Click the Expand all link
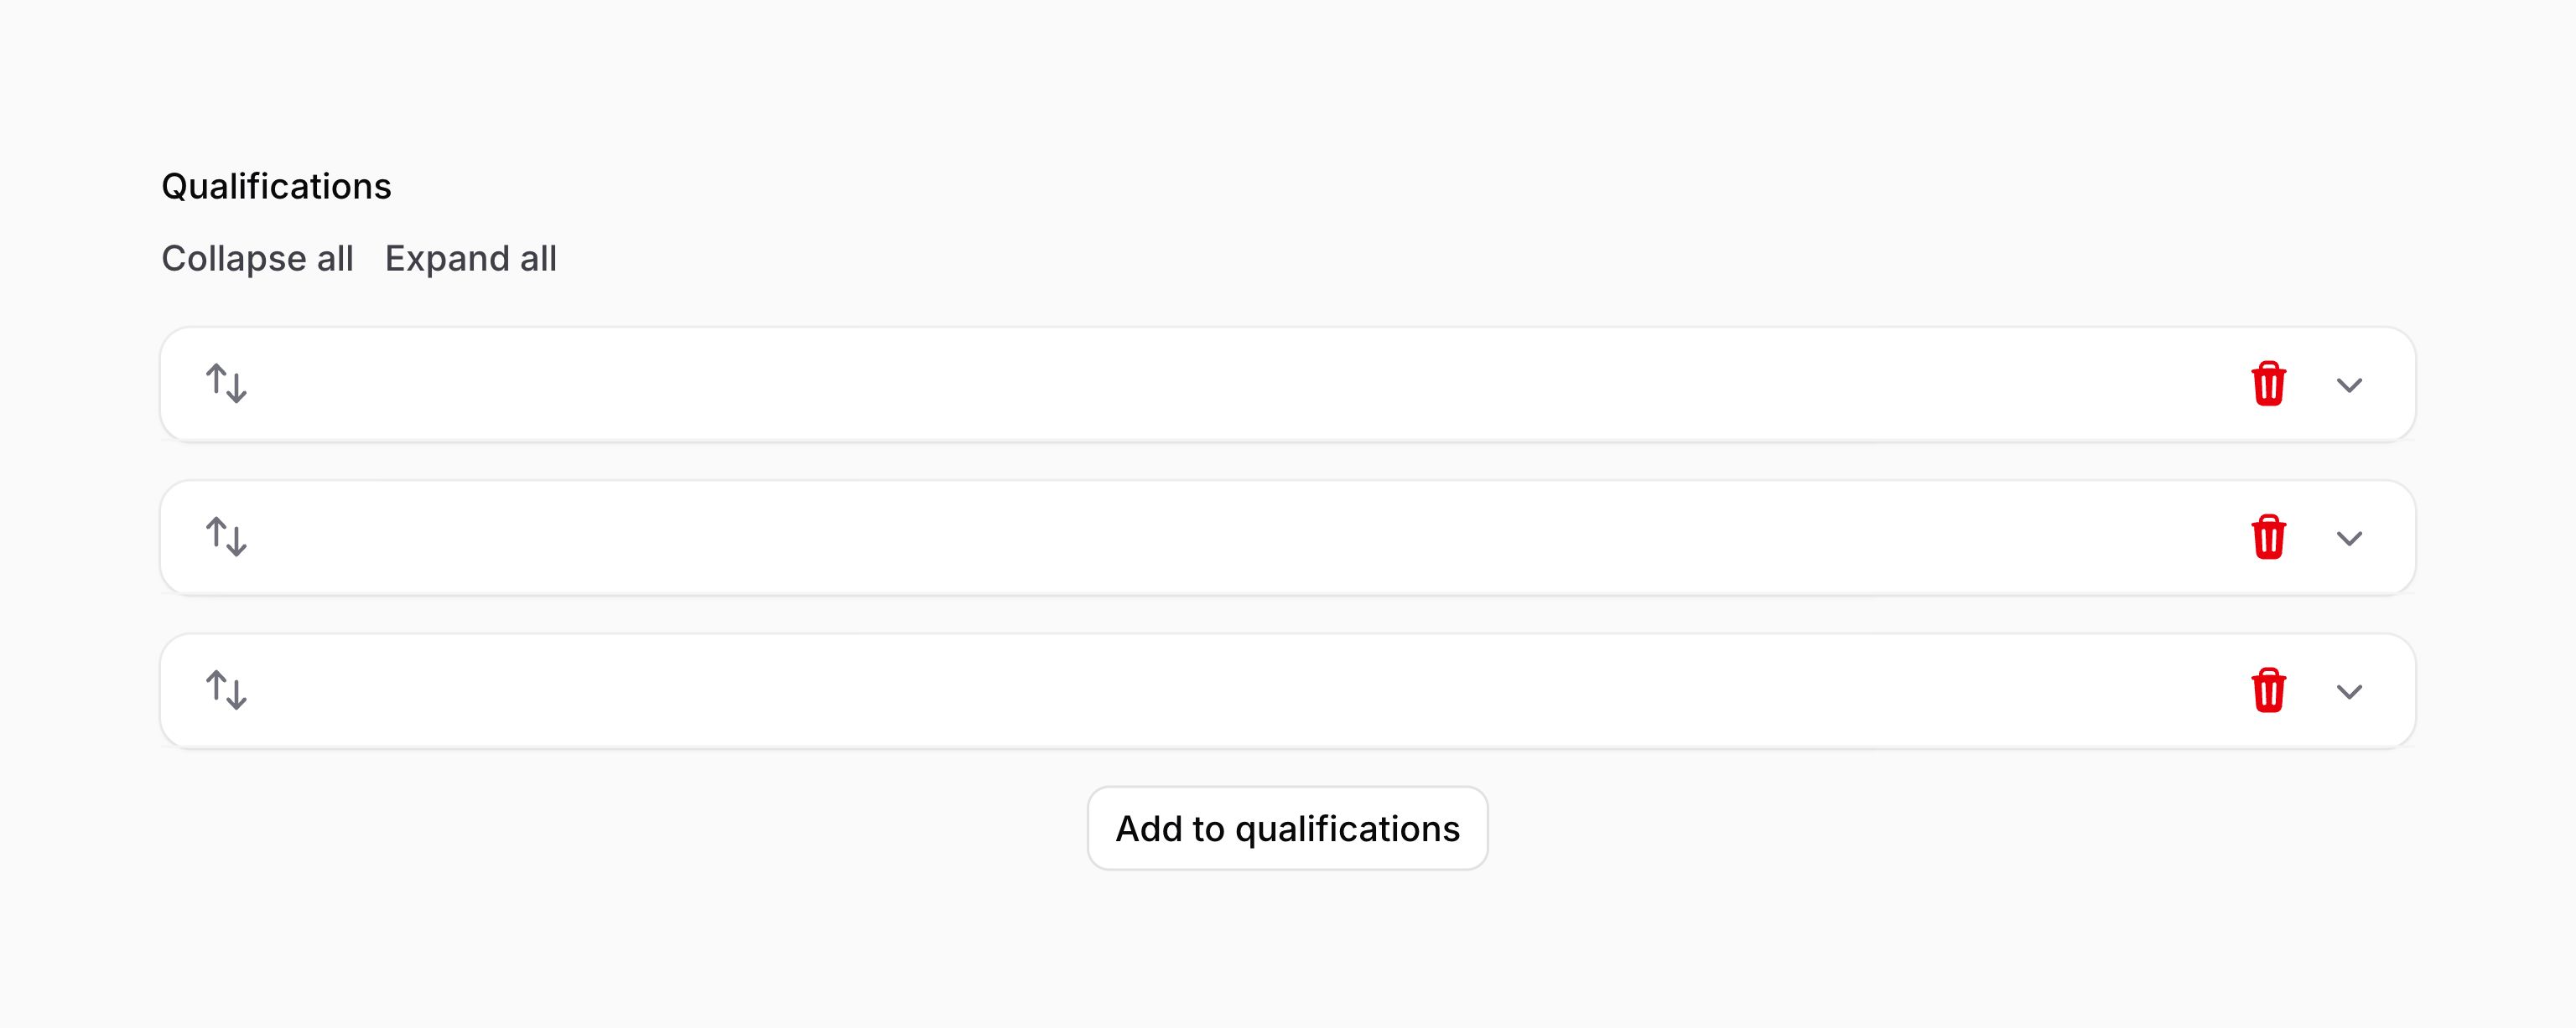 [x=470, y=259]
